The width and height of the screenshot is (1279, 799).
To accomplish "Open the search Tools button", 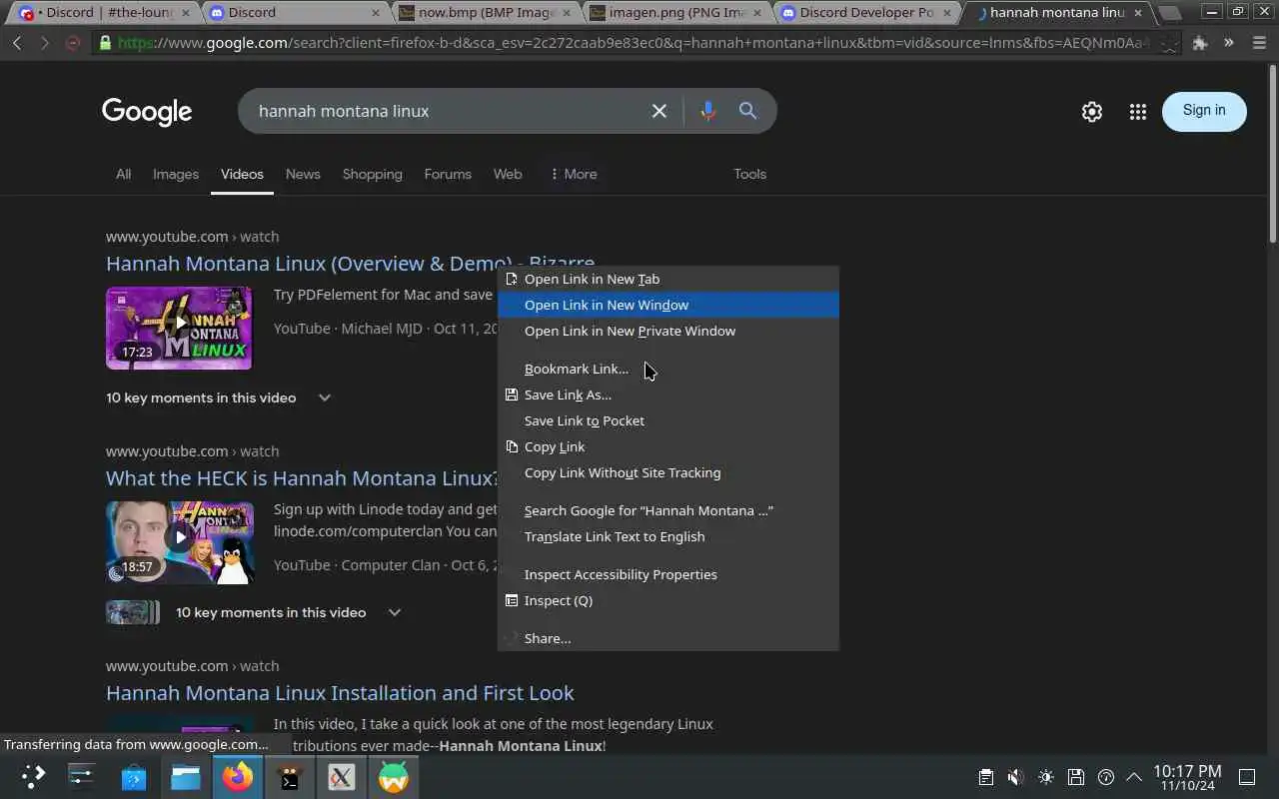I will tap(749, 174).
